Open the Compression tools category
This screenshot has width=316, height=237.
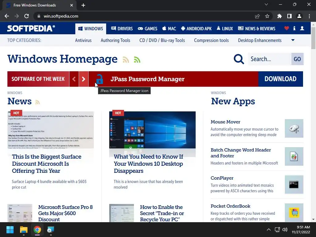pyautogui.click(x=211, y=40)
